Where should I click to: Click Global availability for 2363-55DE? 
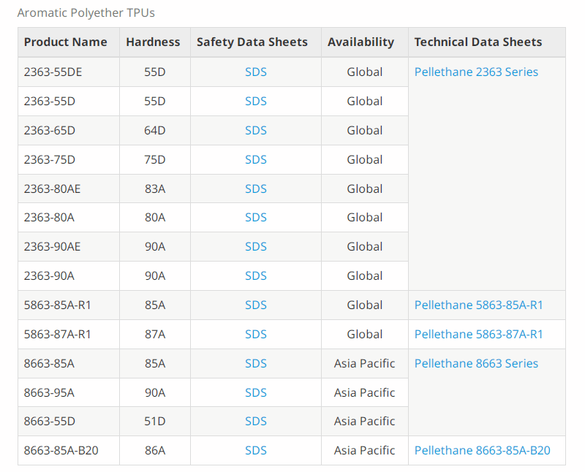(x=364, y=72)
